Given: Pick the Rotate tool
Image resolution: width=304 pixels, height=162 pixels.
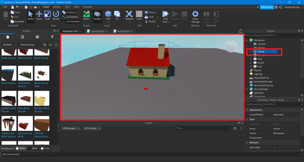Looking at the screenshot, I should point(56,16).
